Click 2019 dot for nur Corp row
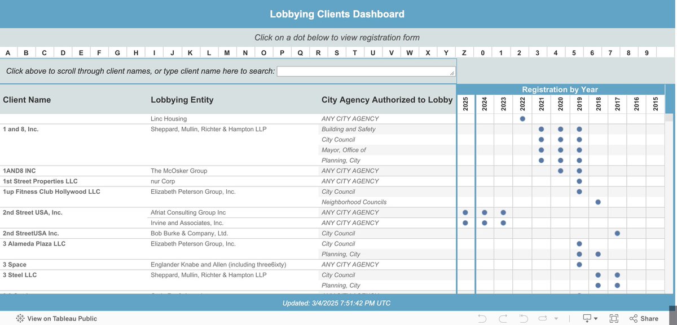 tap(579, 181)
